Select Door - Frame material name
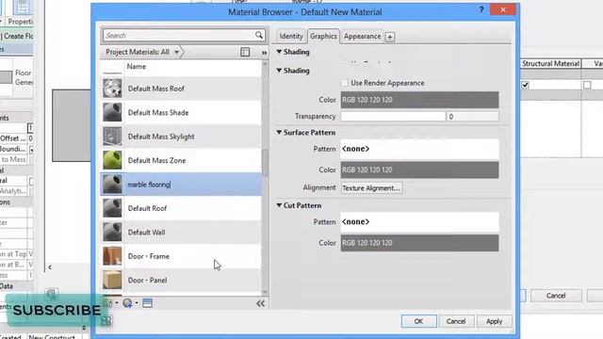 149,256
